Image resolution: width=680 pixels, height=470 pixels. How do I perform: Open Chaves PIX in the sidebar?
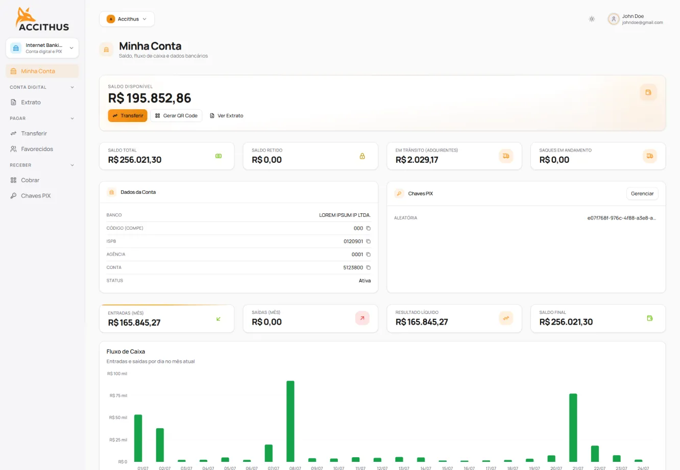click(x=42, y=196)
